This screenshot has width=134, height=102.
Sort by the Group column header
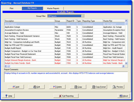click(60, 21)
